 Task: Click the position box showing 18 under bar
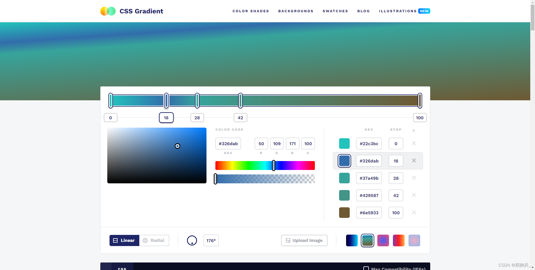(x=166, y=118)
